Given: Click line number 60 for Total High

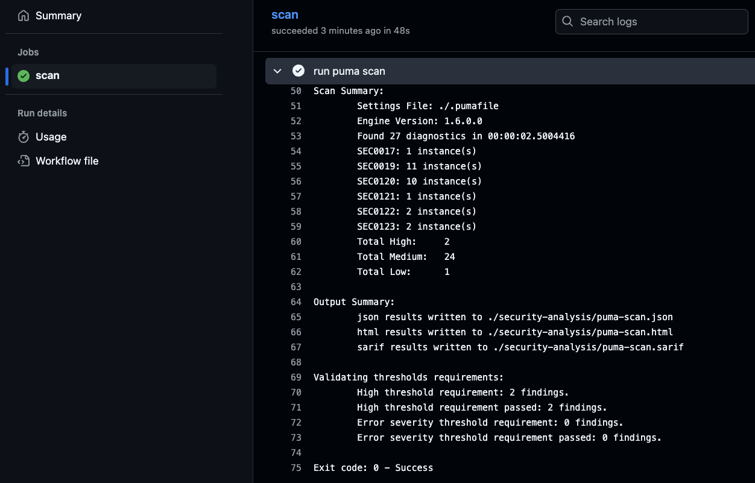Looking at the screenshot, I should 295,242.
